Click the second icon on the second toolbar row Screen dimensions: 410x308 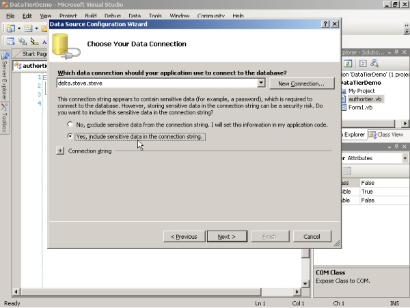23,41
